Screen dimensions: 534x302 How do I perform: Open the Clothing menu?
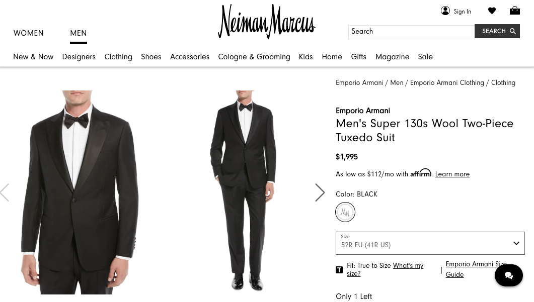click(x=118, y=57)
